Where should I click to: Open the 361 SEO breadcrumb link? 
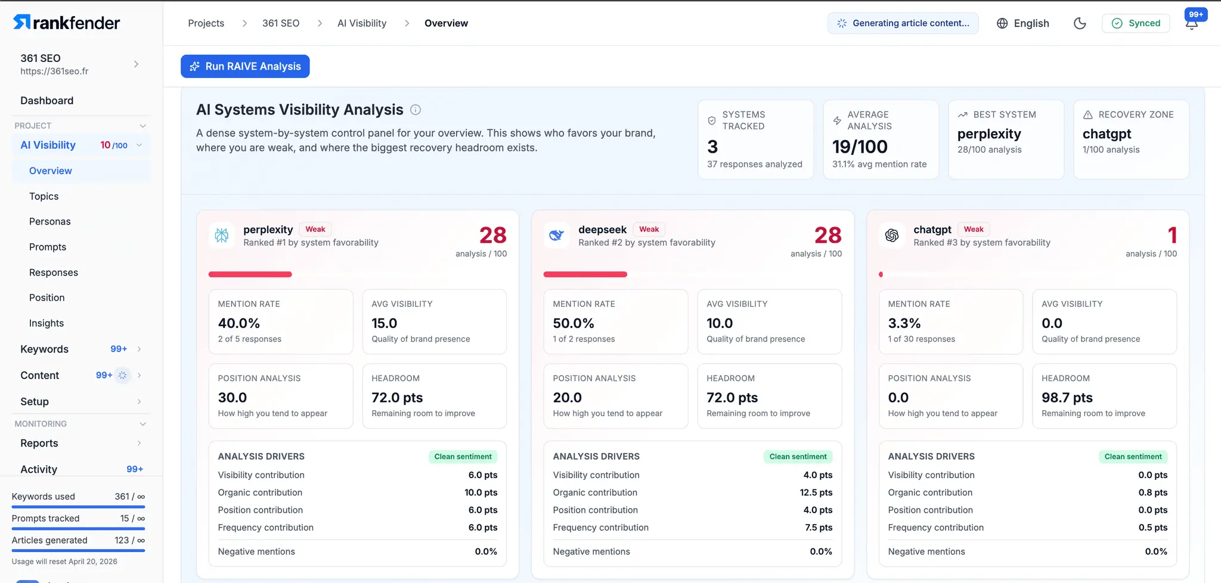tap(281, 23)
